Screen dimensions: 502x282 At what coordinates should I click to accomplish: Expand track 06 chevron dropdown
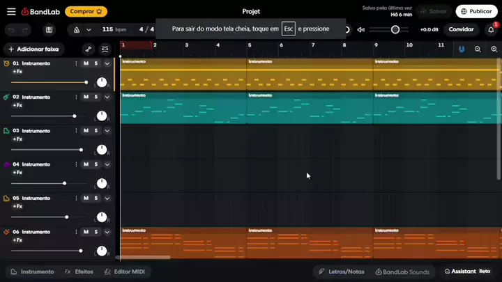click(107, 232)
